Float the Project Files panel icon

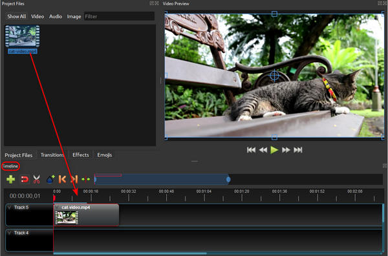pos(152,3)
